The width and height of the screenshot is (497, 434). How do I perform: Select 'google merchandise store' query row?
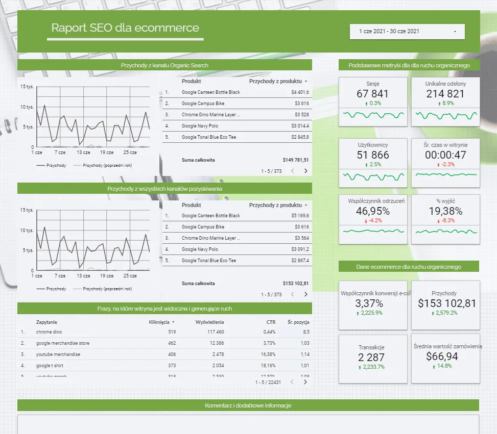click(x=165, y=343)
